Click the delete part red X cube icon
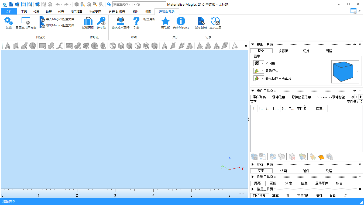Screen dimensions: 364x205 [x=292, y=157]
